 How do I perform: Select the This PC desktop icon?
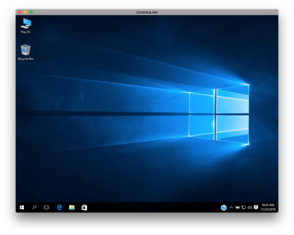coord(26,24)
